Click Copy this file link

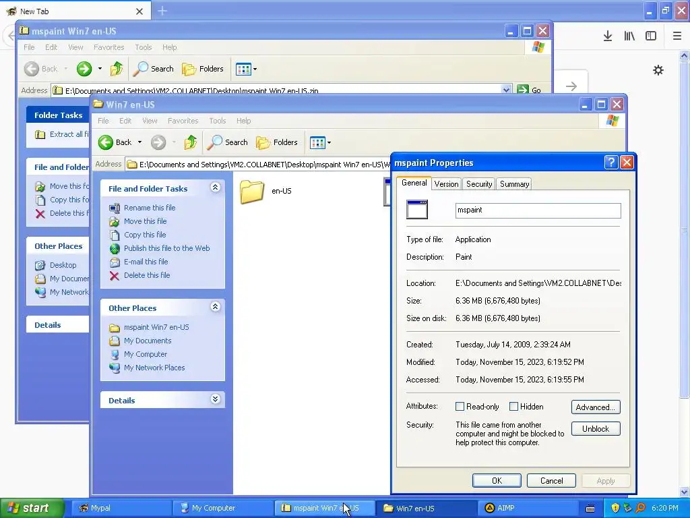pyautogui.click(x=146, y=235)
